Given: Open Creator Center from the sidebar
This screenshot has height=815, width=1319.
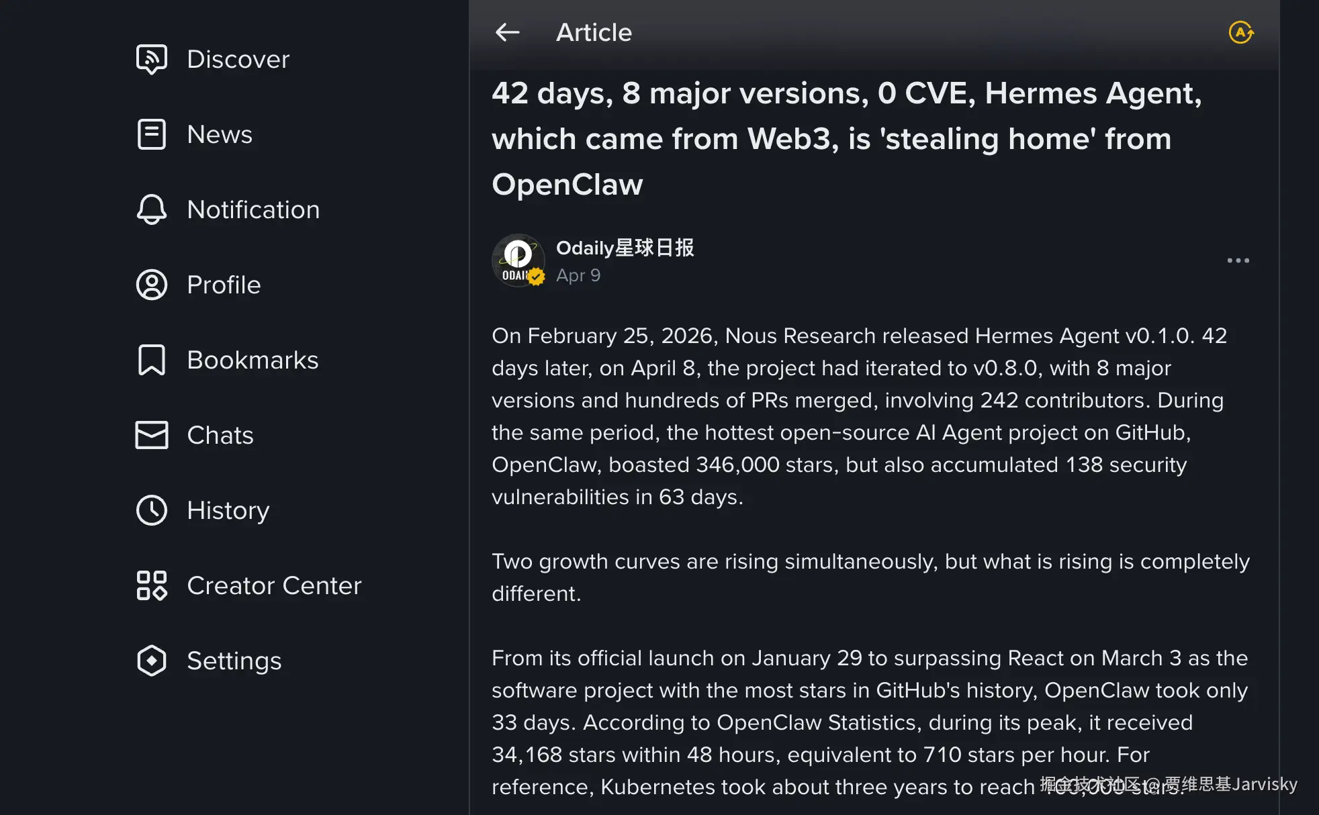Looking at the screenshot, I should tap(274, 585).
